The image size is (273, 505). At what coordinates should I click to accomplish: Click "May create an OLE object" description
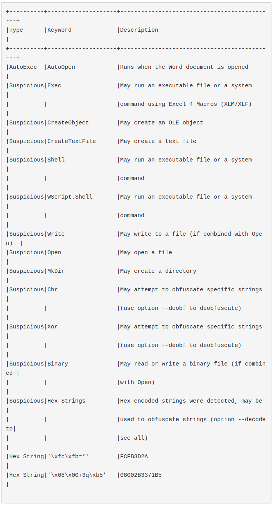[x=162, y=123]
